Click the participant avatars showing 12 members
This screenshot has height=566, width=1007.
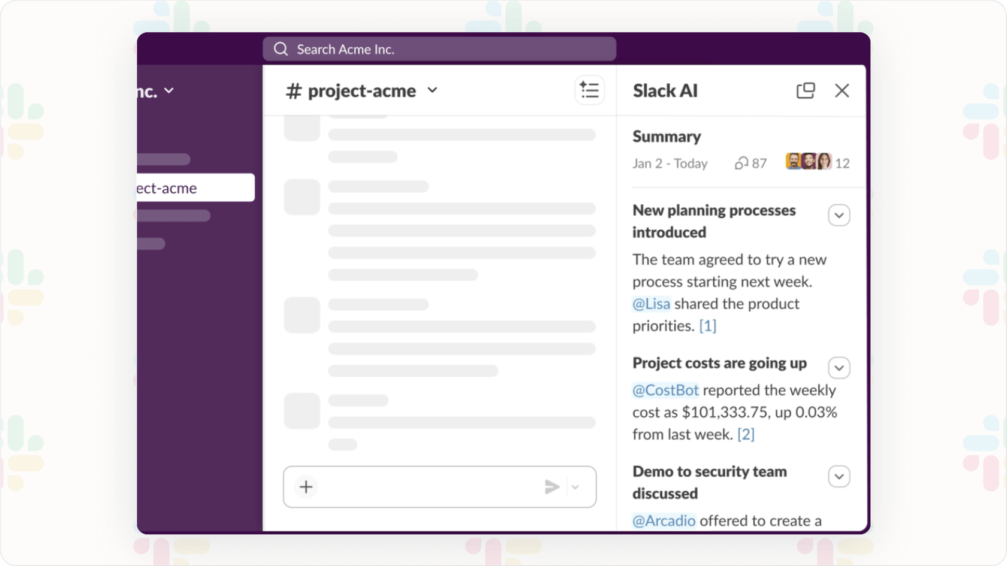click(809, 161)
